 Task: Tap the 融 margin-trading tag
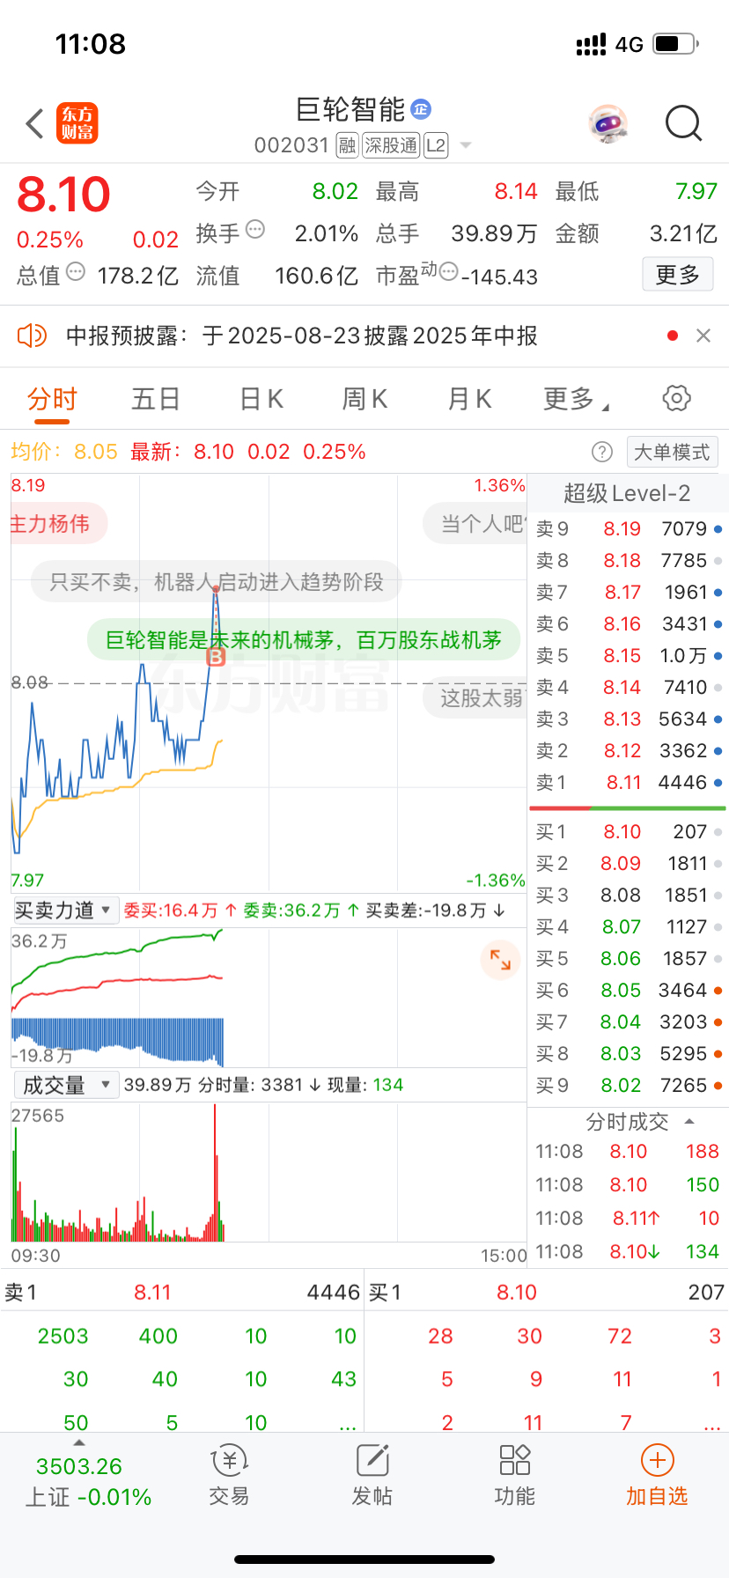pyautogui.click(x=347, y=145)
